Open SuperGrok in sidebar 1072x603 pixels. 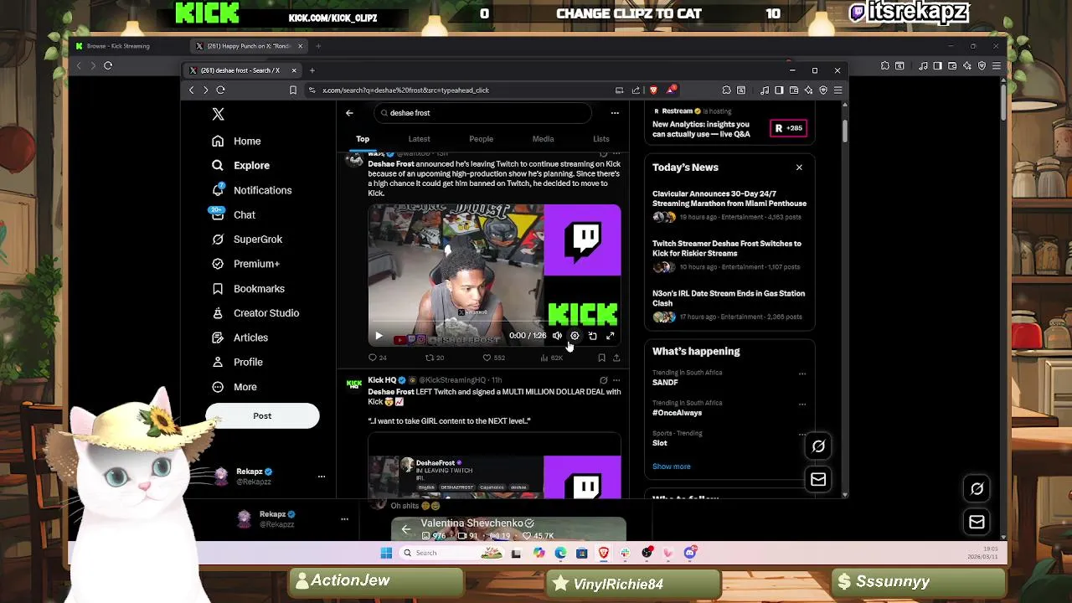tap(247, 240)
